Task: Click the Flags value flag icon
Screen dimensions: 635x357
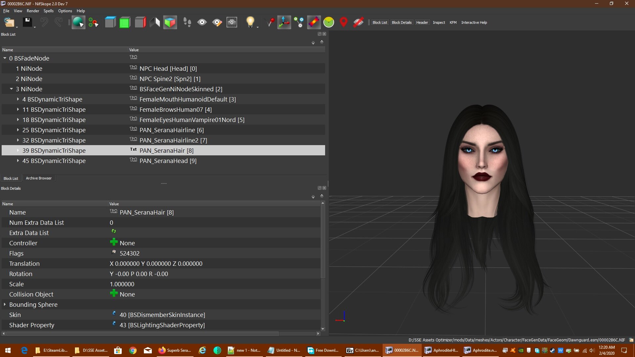Action: pyautogui.click(x=114, y=252)
